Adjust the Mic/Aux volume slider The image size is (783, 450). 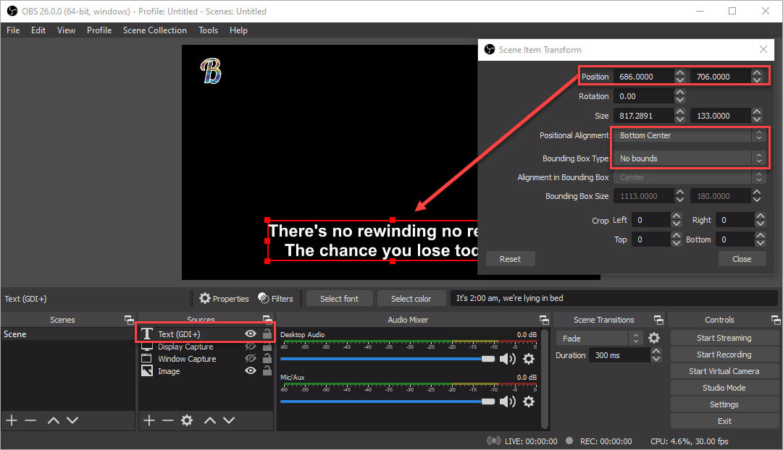click(x=388, y=402)
